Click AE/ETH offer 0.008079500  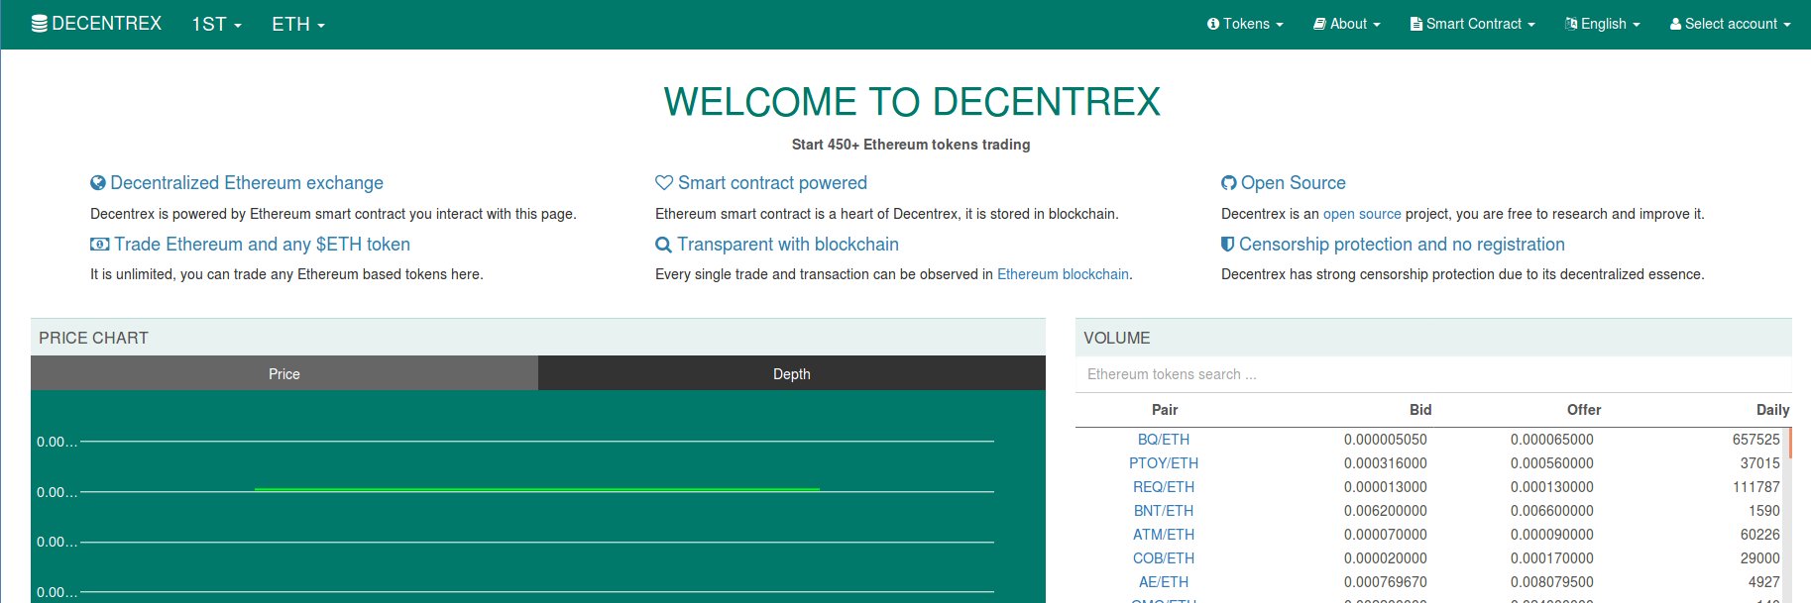click(x=1552, y=582)
